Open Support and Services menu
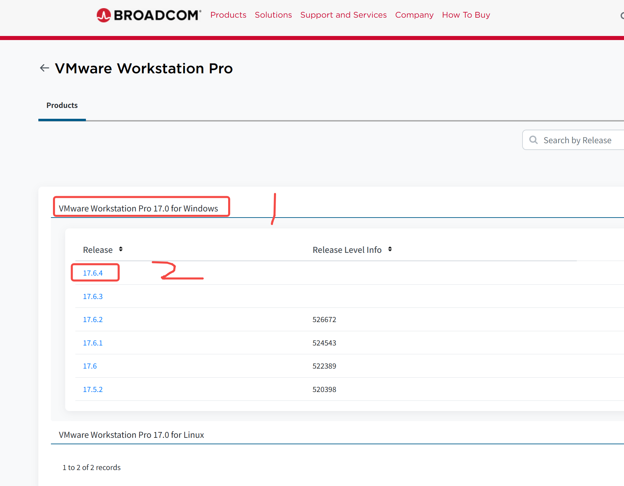Viewport: 624px width, 486px height. point(343,15)
